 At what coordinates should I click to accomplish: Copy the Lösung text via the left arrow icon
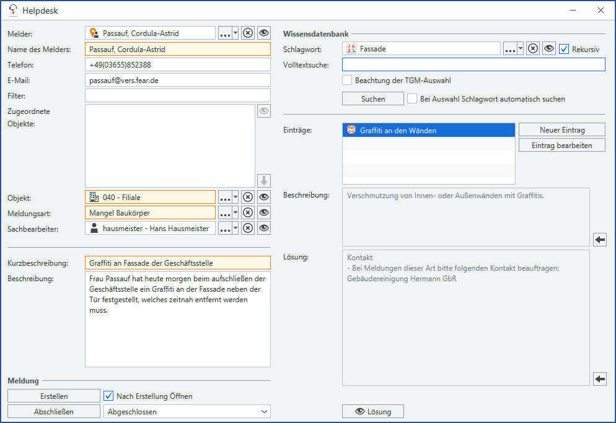pos(599,378)
